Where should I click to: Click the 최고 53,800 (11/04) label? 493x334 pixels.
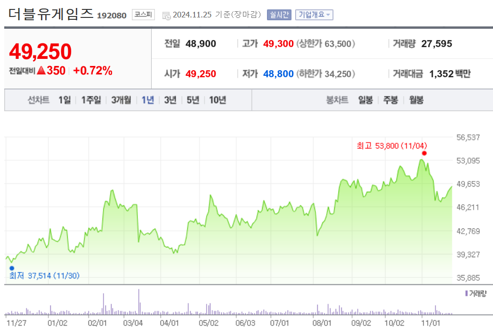392,146
